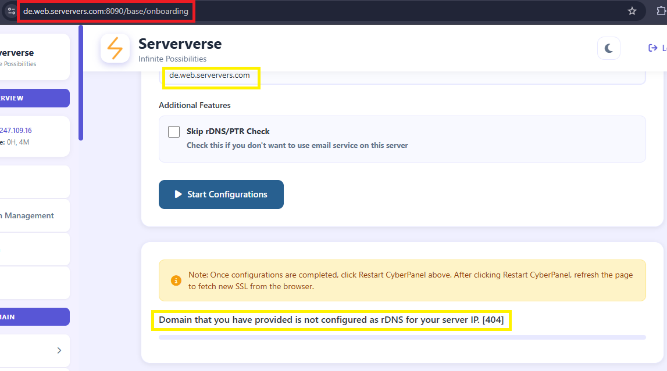Click the Additional Features heading
This screenshot has height=371, width=667.
click(195, 105)
